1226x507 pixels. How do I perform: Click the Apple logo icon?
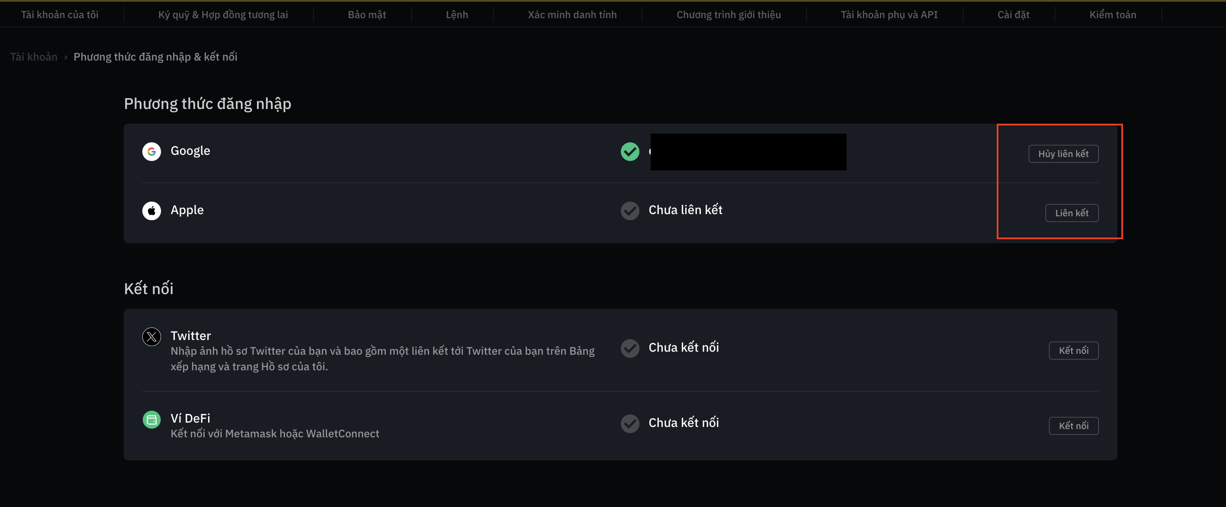(x=151, y=210)
